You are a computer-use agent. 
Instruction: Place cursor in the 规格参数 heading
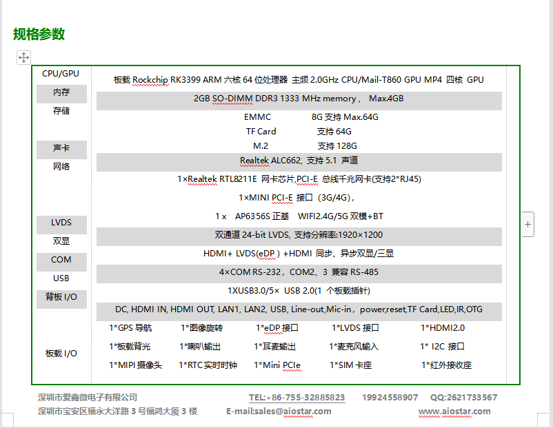39,34
